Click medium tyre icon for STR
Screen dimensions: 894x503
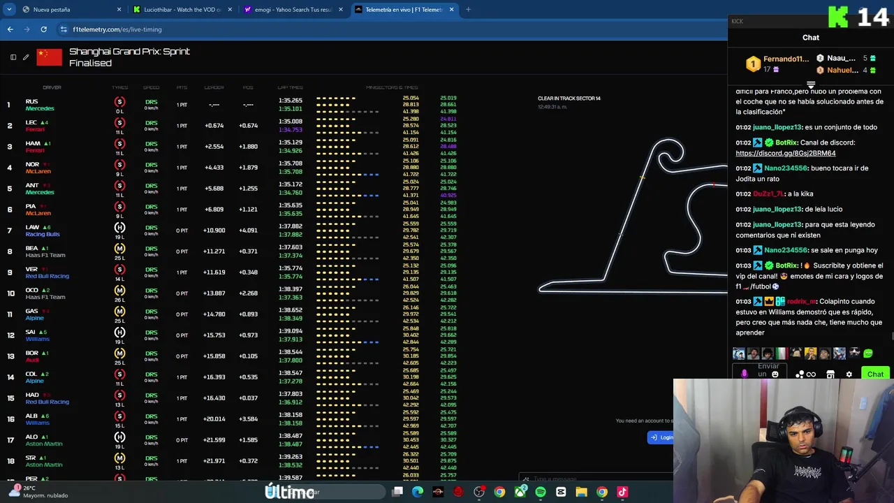pyautogui.click(x=119, y=459)
